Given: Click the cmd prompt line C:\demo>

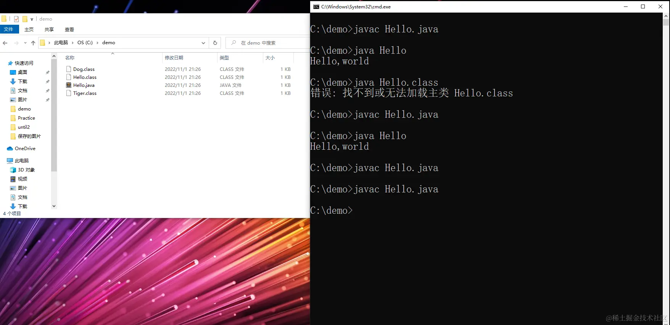Looking at the screenshot, I should pos(332,210).
